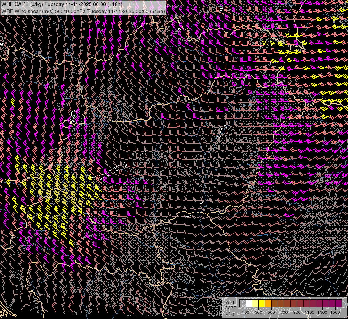
Task: Click the J/kg unit label in the legend
Action: pos(230,313)
